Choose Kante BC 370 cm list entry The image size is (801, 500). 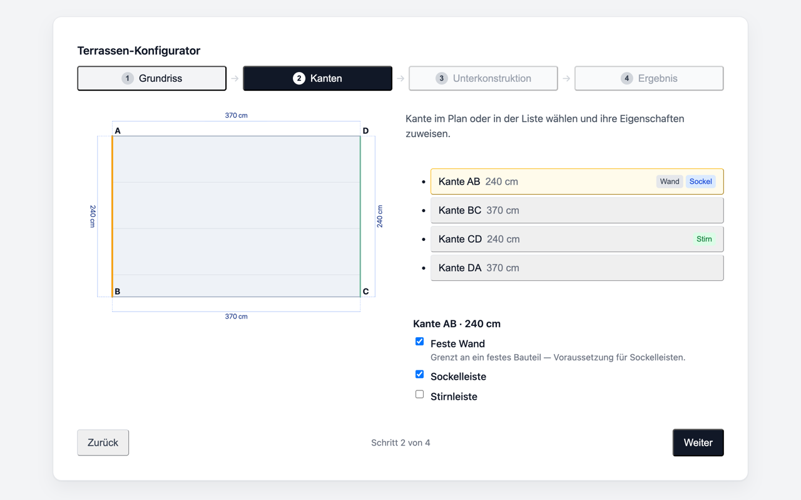(x=577, y=210)
